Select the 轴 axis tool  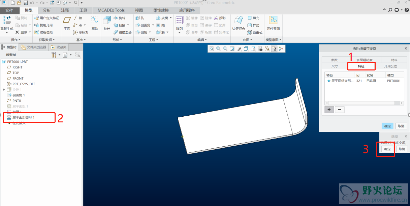click(78, 18)
